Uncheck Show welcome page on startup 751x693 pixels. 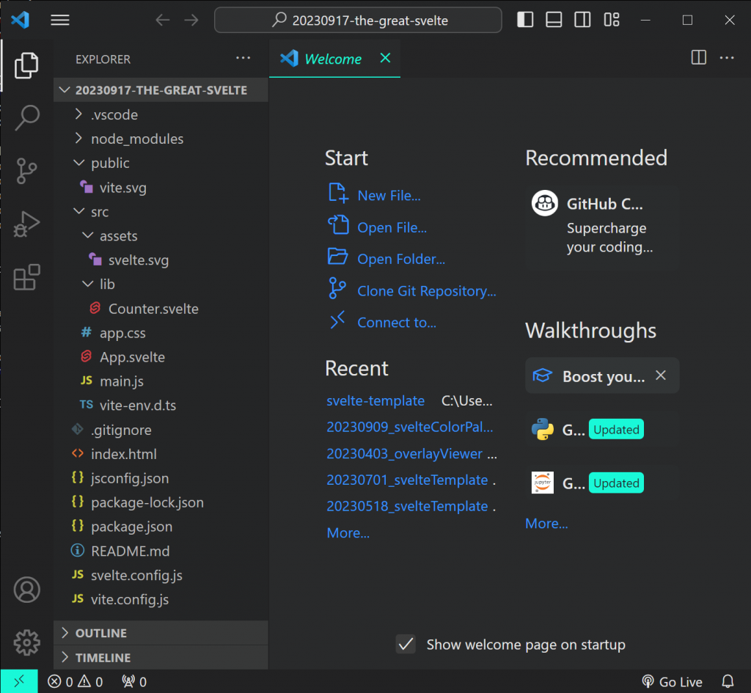(406, 644)
